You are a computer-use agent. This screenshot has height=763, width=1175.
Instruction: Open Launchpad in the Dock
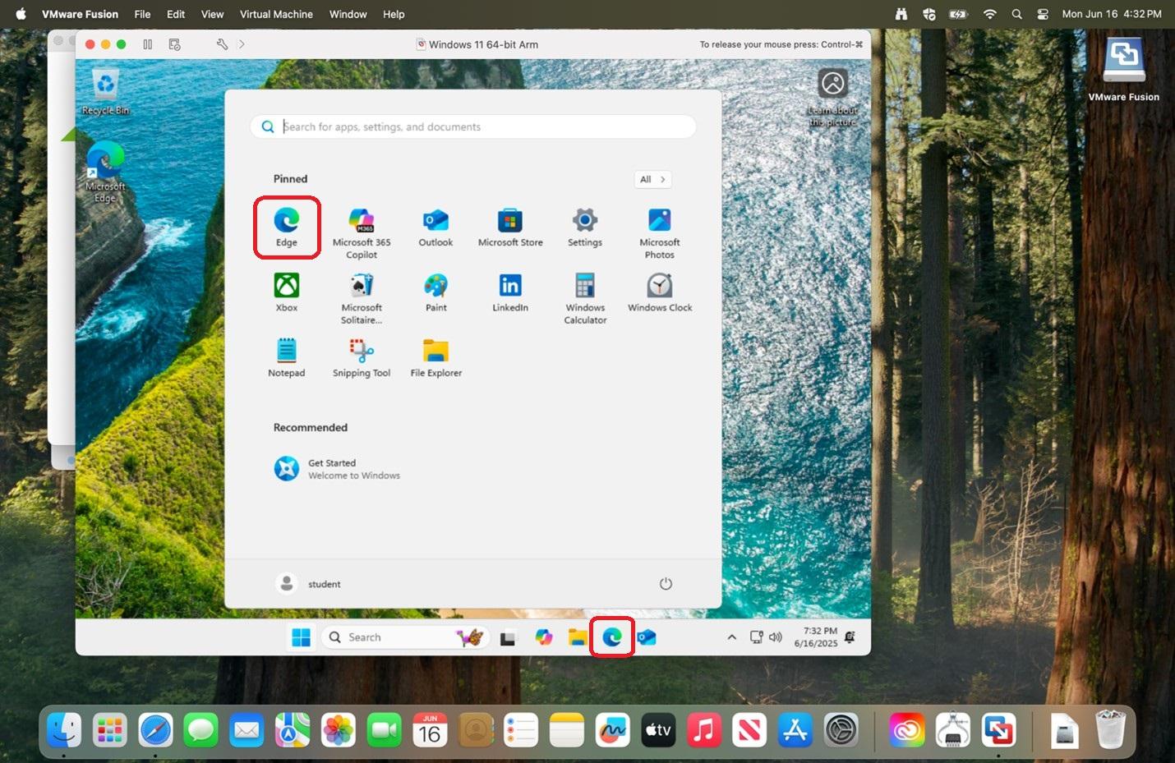(109, 729)
